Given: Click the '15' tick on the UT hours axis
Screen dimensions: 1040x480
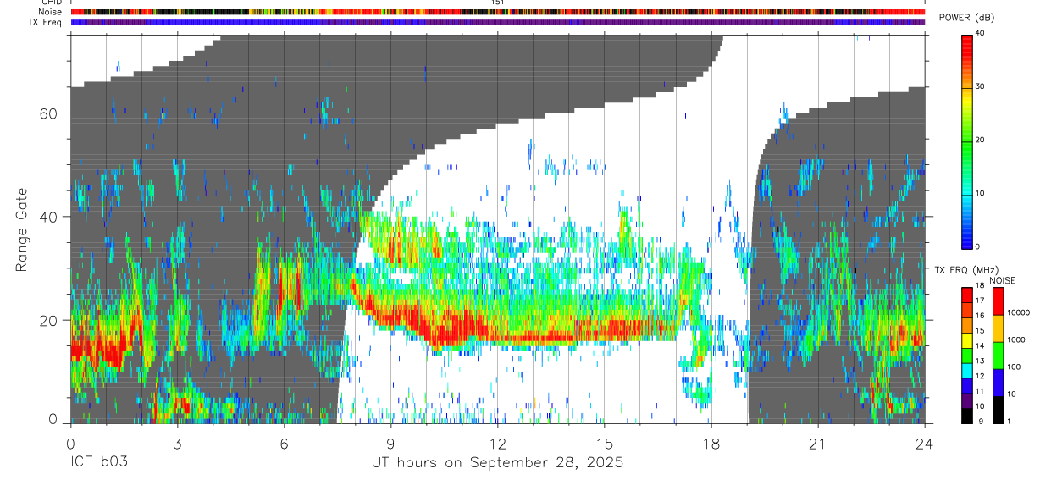Looking at the screenshot, I should click(x=604, y=443).
